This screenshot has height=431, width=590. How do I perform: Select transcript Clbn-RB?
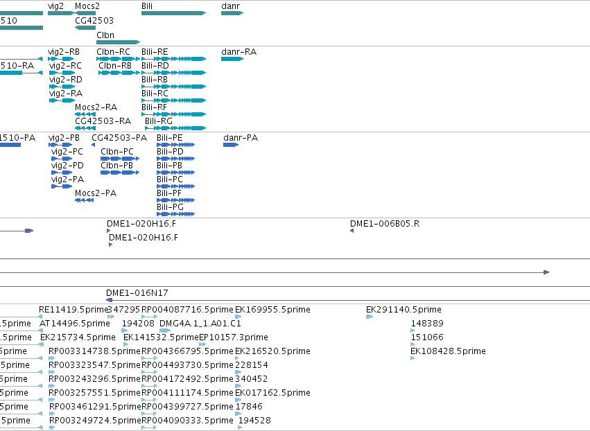[x=115, y=65]
